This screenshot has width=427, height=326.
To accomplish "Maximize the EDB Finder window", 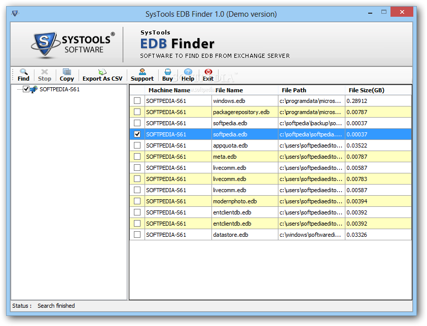I will pyautogui.click(x=384, y=12).
